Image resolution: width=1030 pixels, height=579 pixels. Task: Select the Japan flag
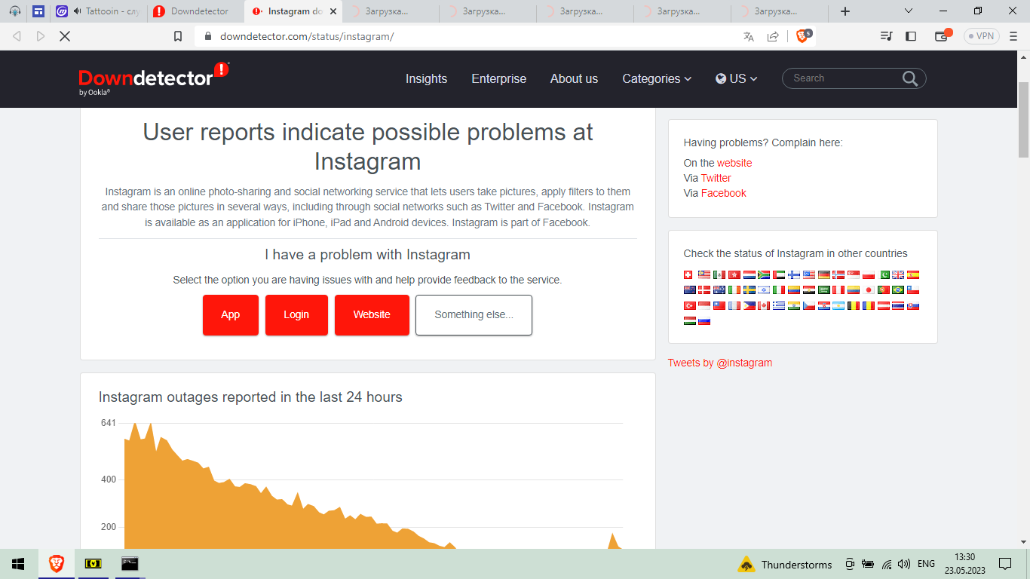(x=869, y=290)
